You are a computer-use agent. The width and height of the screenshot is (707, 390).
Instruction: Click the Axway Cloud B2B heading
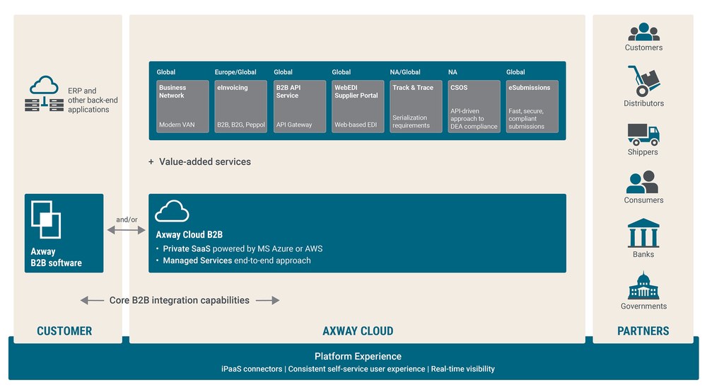pyautogui.click(x=189, y=235)
